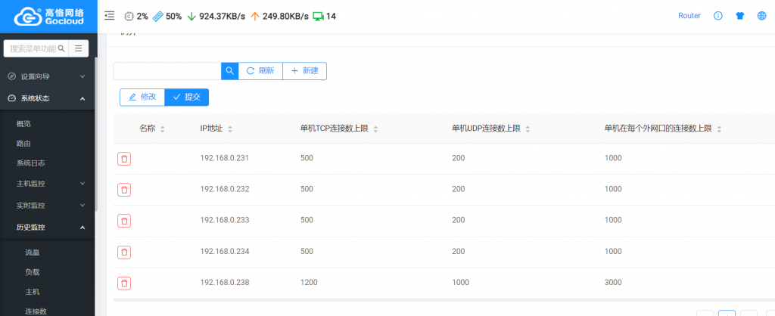The width and height of the screenshot is (775, 316).
Task: Select 流量 under 历史监控
Action: (33, 252)
